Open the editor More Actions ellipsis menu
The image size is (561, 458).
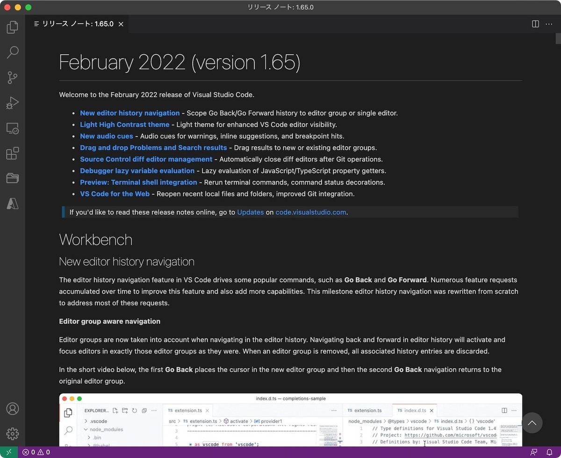(x=549, y=24)
